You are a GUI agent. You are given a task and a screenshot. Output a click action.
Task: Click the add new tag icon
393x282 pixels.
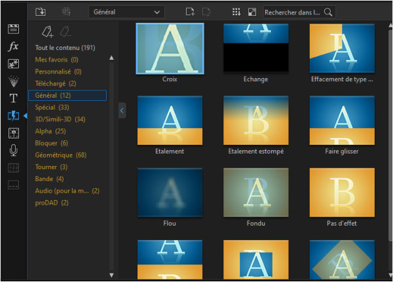(x=47, y=31)
